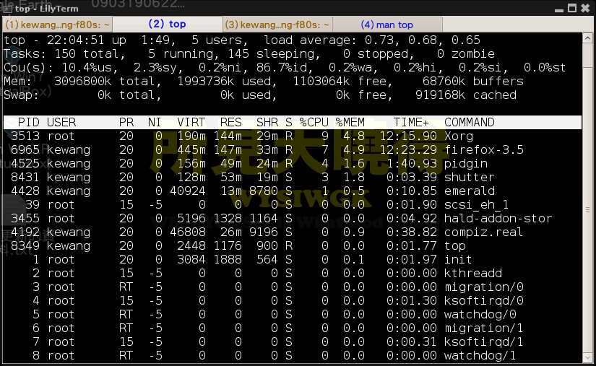Screen dimensions: 596x366
Task: Click the COMMAND column header
Action: tap(470, 122)
